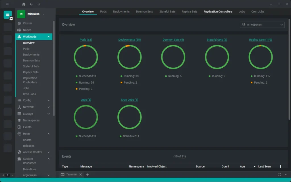Click the Cron Jobs (1) link

pos(130,100)
